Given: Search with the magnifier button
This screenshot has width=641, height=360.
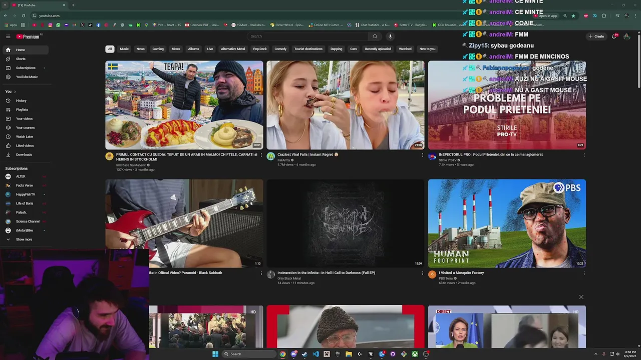Looking at the screenshot, I should (x=375, y=36).
